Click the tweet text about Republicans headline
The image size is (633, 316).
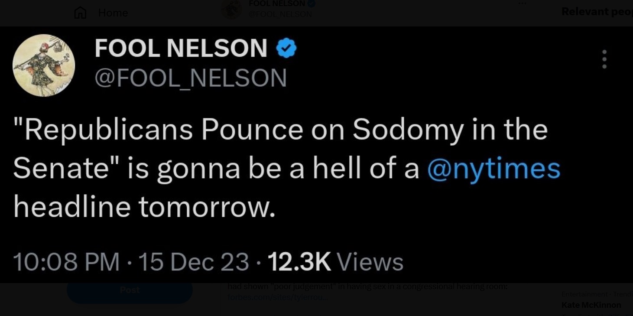click(x=280, y=169)
